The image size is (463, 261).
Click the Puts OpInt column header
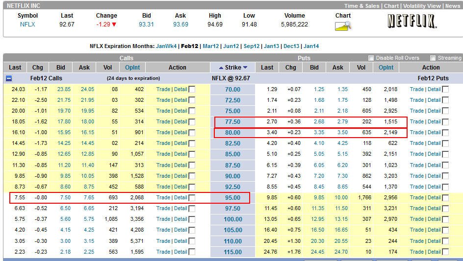(386, 68)
